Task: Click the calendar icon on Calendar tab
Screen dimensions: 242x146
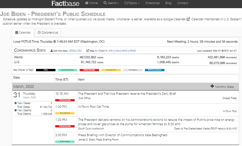Action: [17, 32]
